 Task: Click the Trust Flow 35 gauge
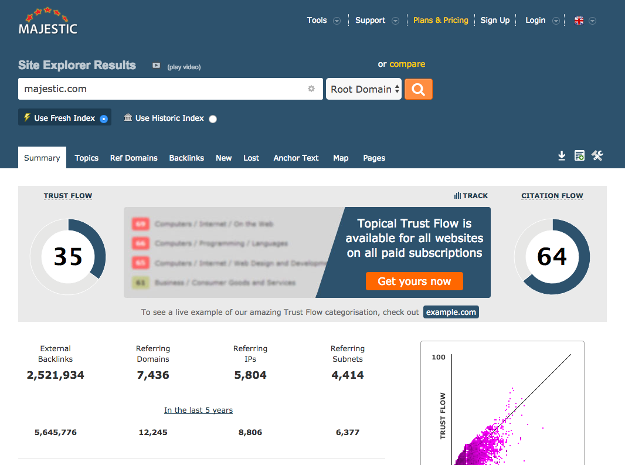(68, 256)
